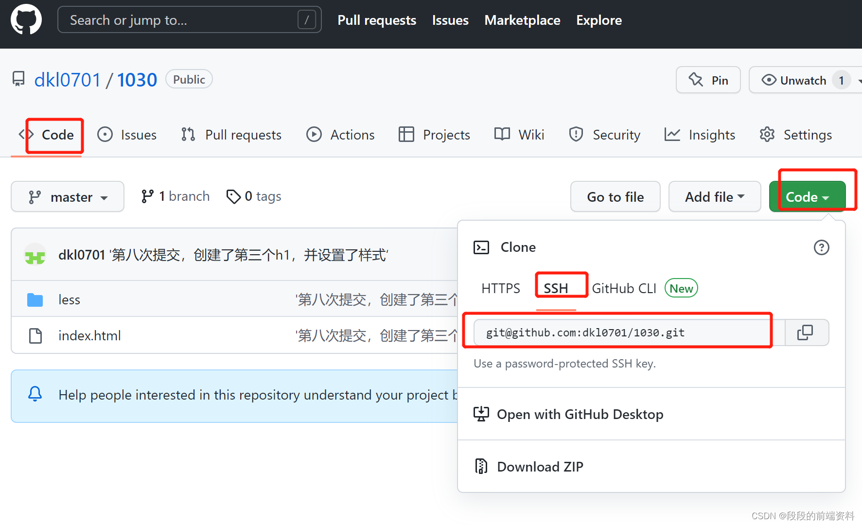Click the index.html file icon

[x=35, y=335]
